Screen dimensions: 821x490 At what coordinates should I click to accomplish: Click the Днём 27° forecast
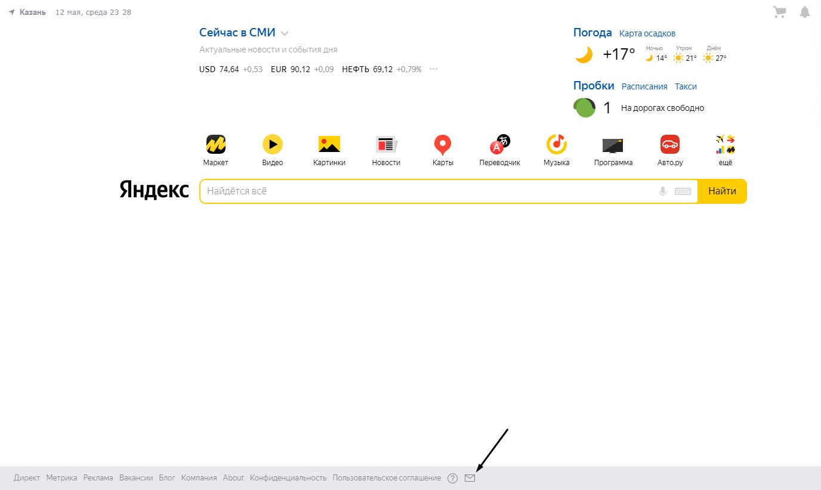714,54
